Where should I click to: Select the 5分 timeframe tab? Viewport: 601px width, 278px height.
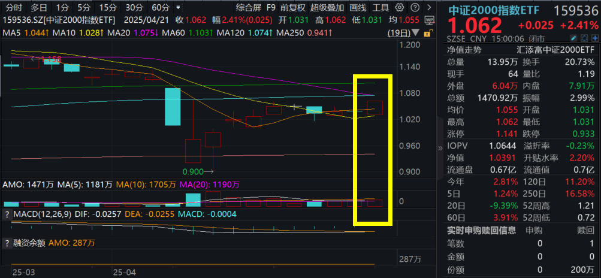[x=84, y=8]
